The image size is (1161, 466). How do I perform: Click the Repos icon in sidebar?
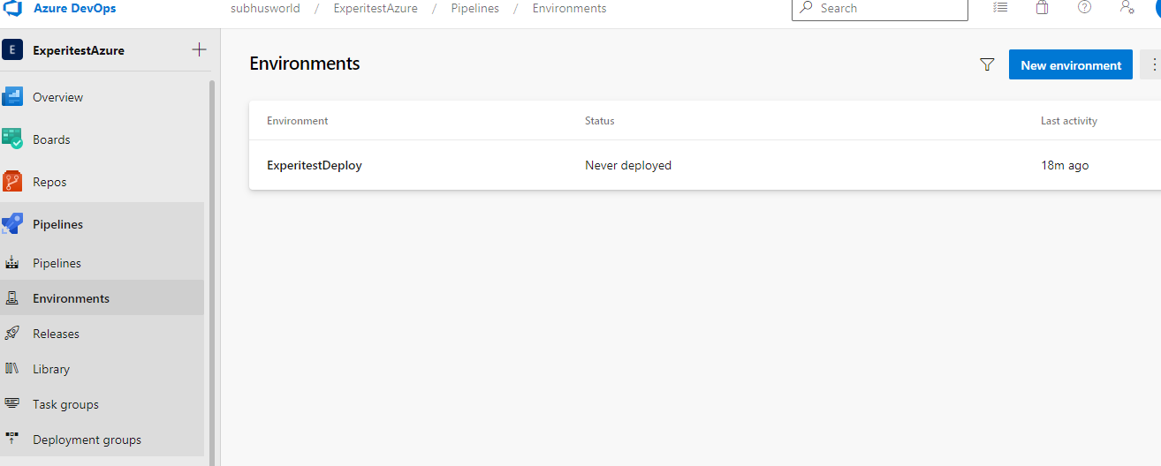12,182
